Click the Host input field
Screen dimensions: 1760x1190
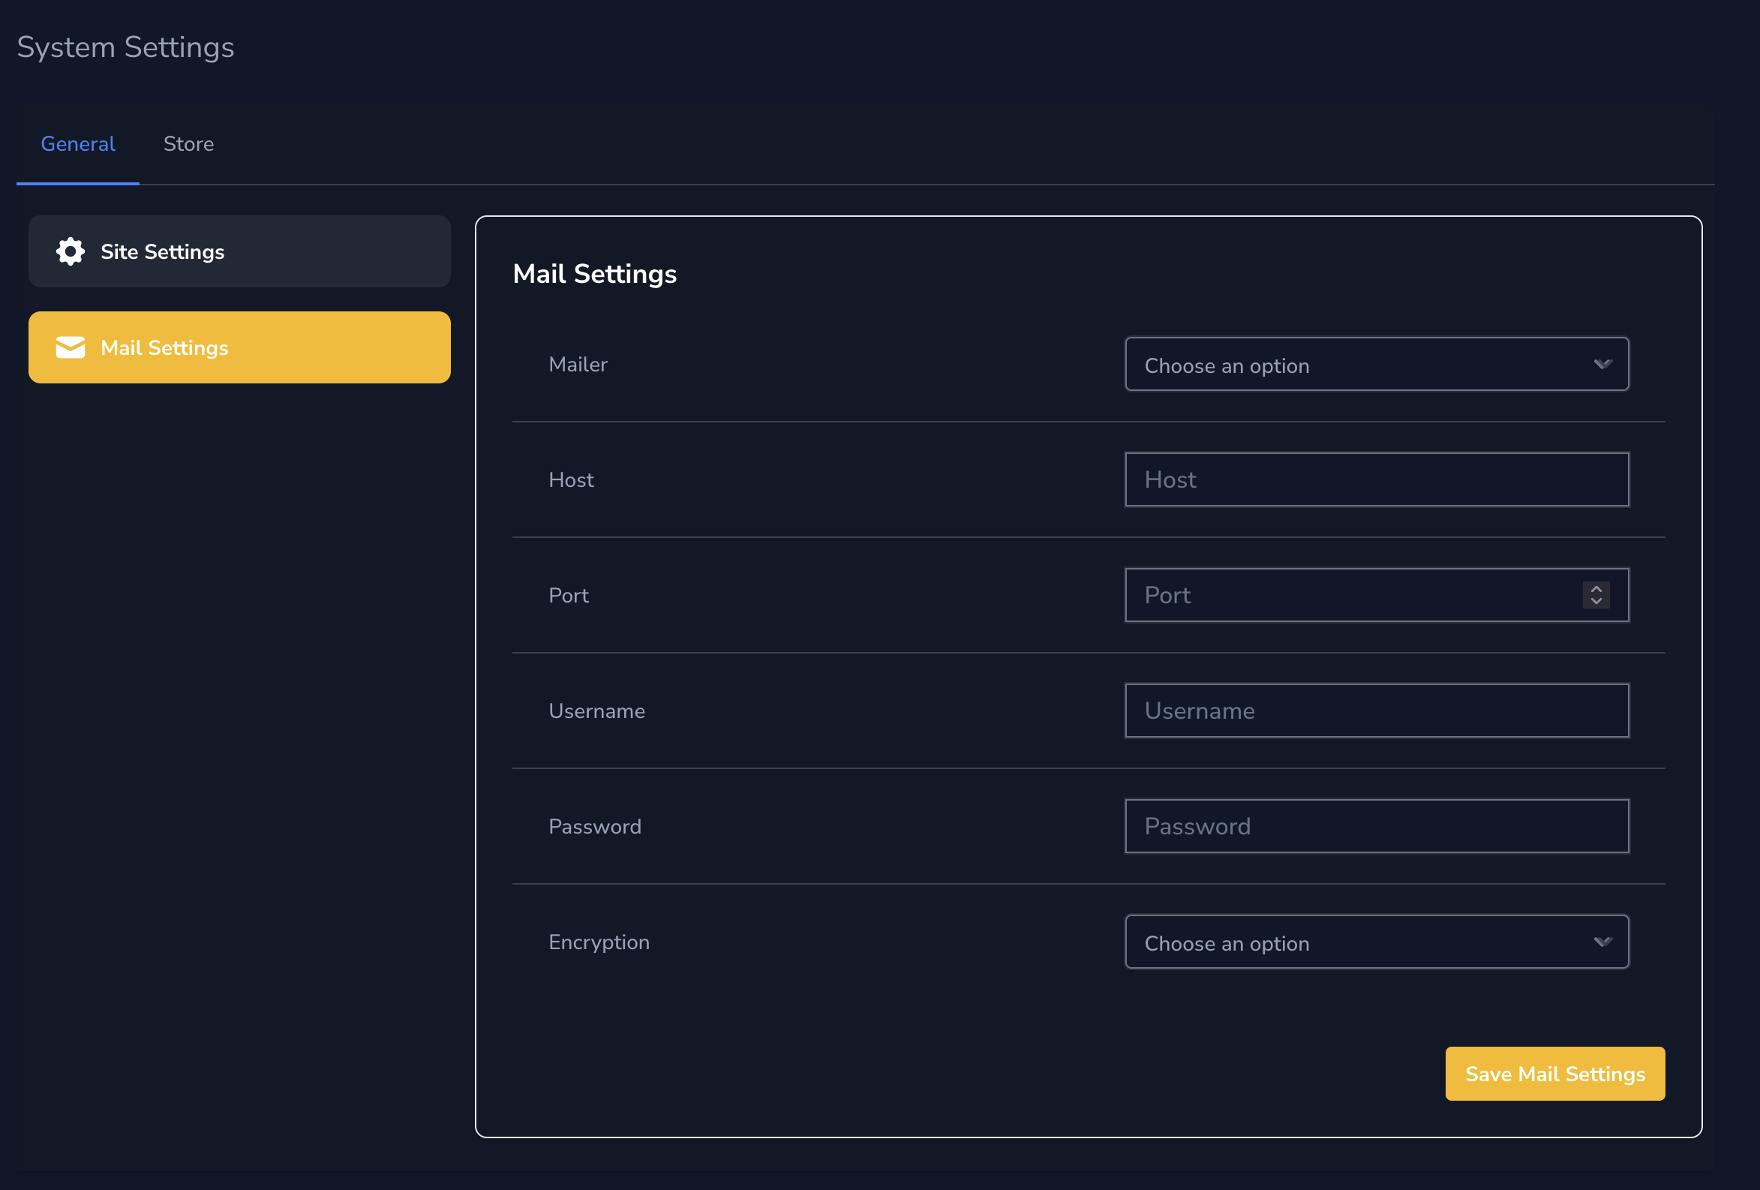point(1377,479)
